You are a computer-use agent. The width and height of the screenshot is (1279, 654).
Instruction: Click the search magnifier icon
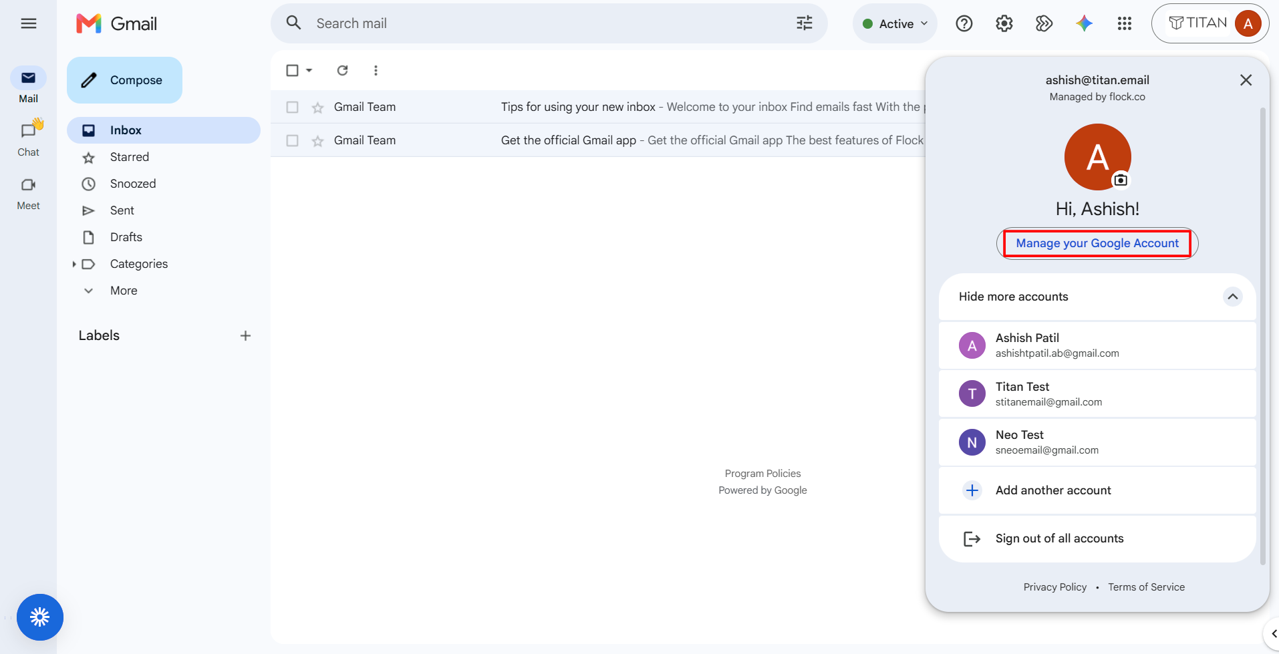[293, 23]
